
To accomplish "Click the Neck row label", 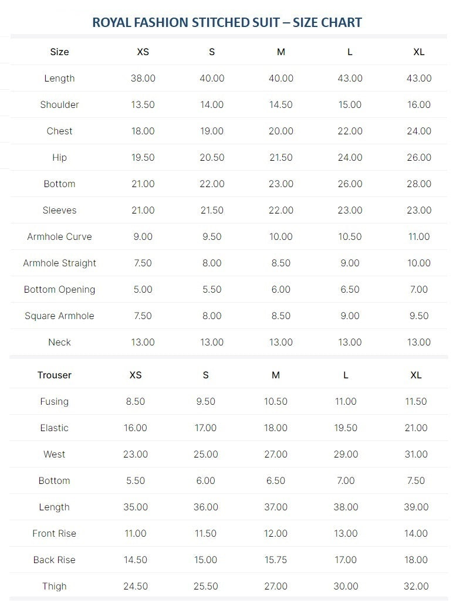I will click(59, 342).
